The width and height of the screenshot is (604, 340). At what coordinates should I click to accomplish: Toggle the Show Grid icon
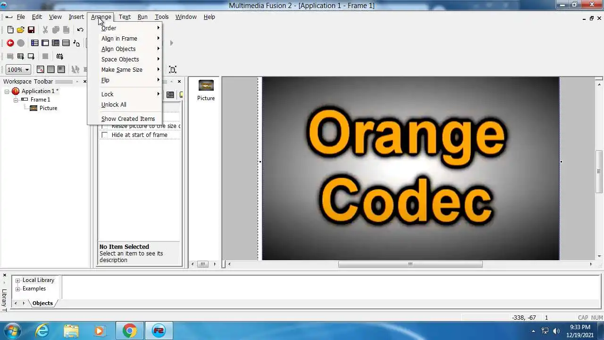51,69
